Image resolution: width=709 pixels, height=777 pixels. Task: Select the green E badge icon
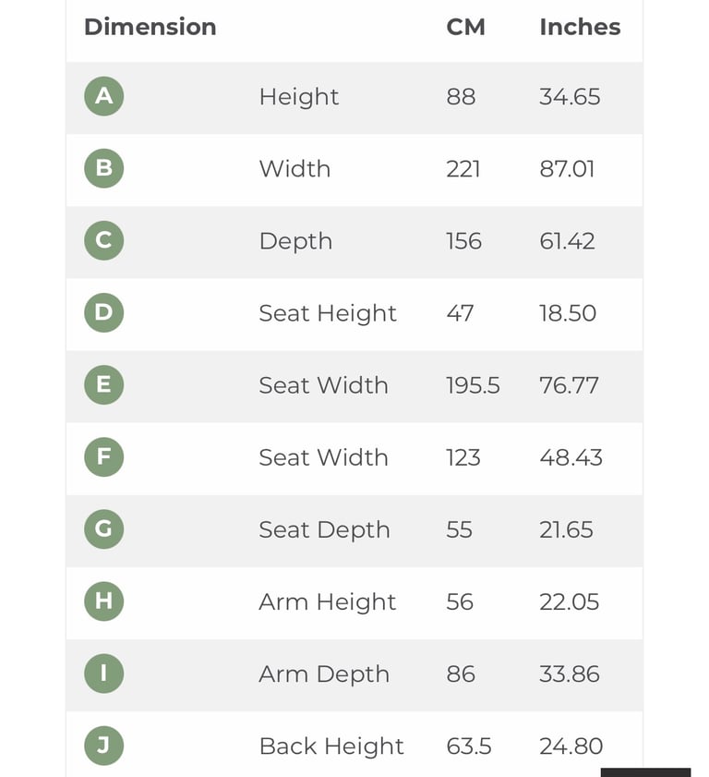(x=104, y=385)
